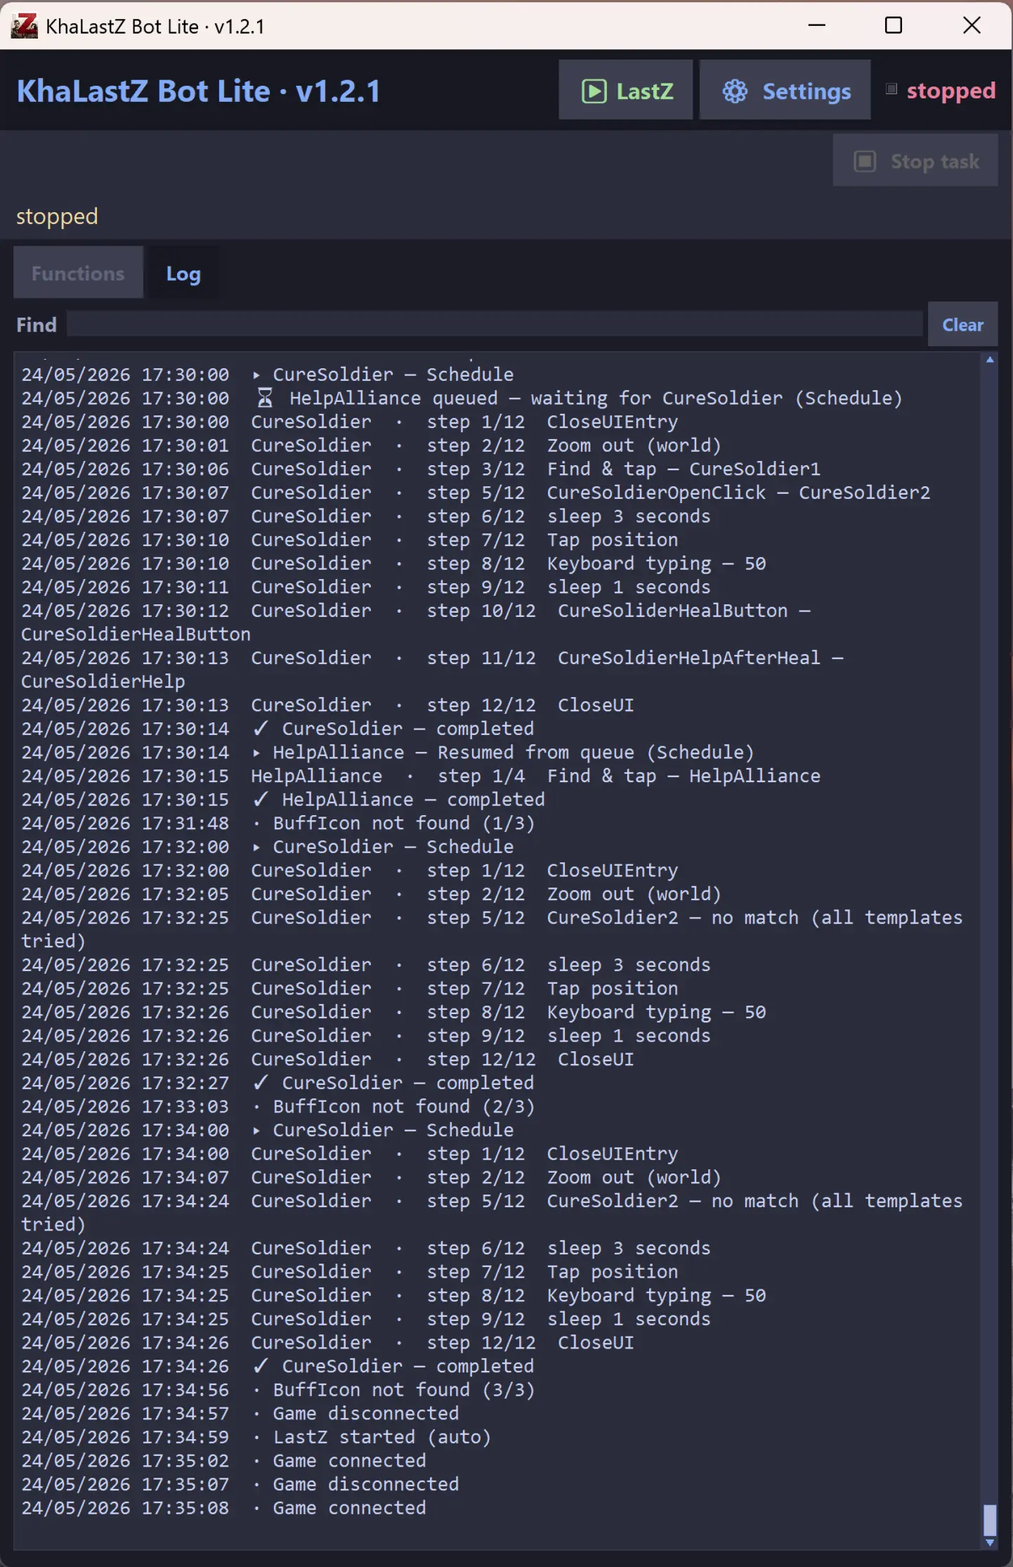This screenshot has height=1567, width=1013.
Task: Click play arrow beside first CureSoldier Schedule line
Action: 256,375
